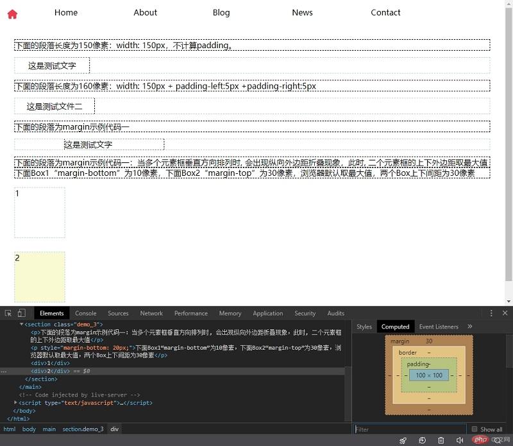Close the DevTools panel
513x446 pixels.
[x=505, y=313]
